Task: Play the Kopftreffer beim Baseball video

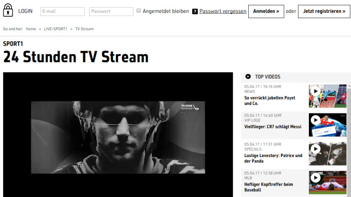Action: [x=316, y=177]
